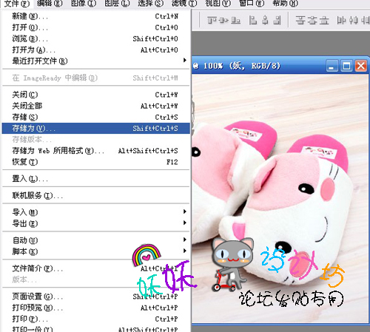Screen dimensions: 370x332
Task: Expand the 最近打开文件 submenu arrow
Action: (184, 60)
